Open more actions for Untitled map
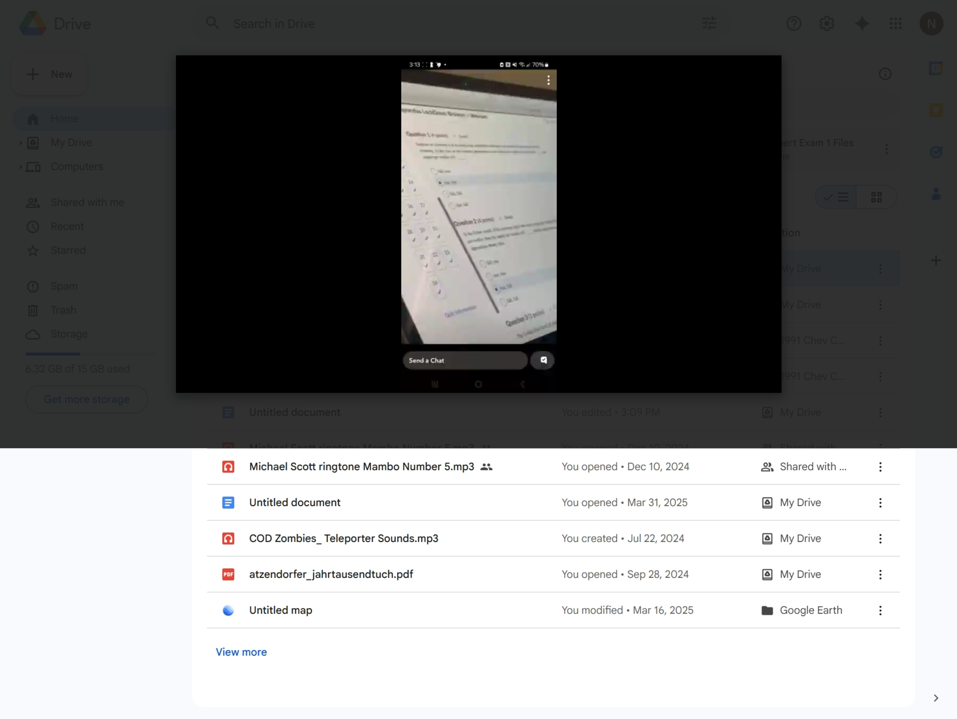Image resolution: width=957 pixels, height=719 pixels. coord(880,610)
